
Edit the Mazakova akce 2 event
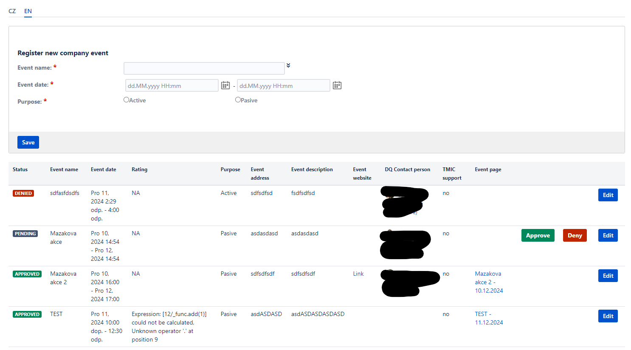[608, 276]
